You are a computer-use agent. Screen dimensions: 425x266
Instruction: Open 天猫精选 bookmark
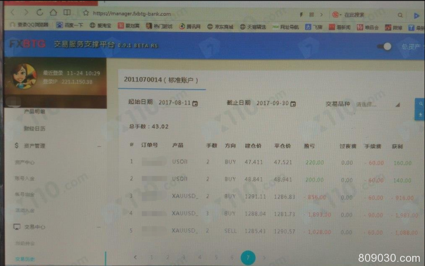click(x=253, y=27)
